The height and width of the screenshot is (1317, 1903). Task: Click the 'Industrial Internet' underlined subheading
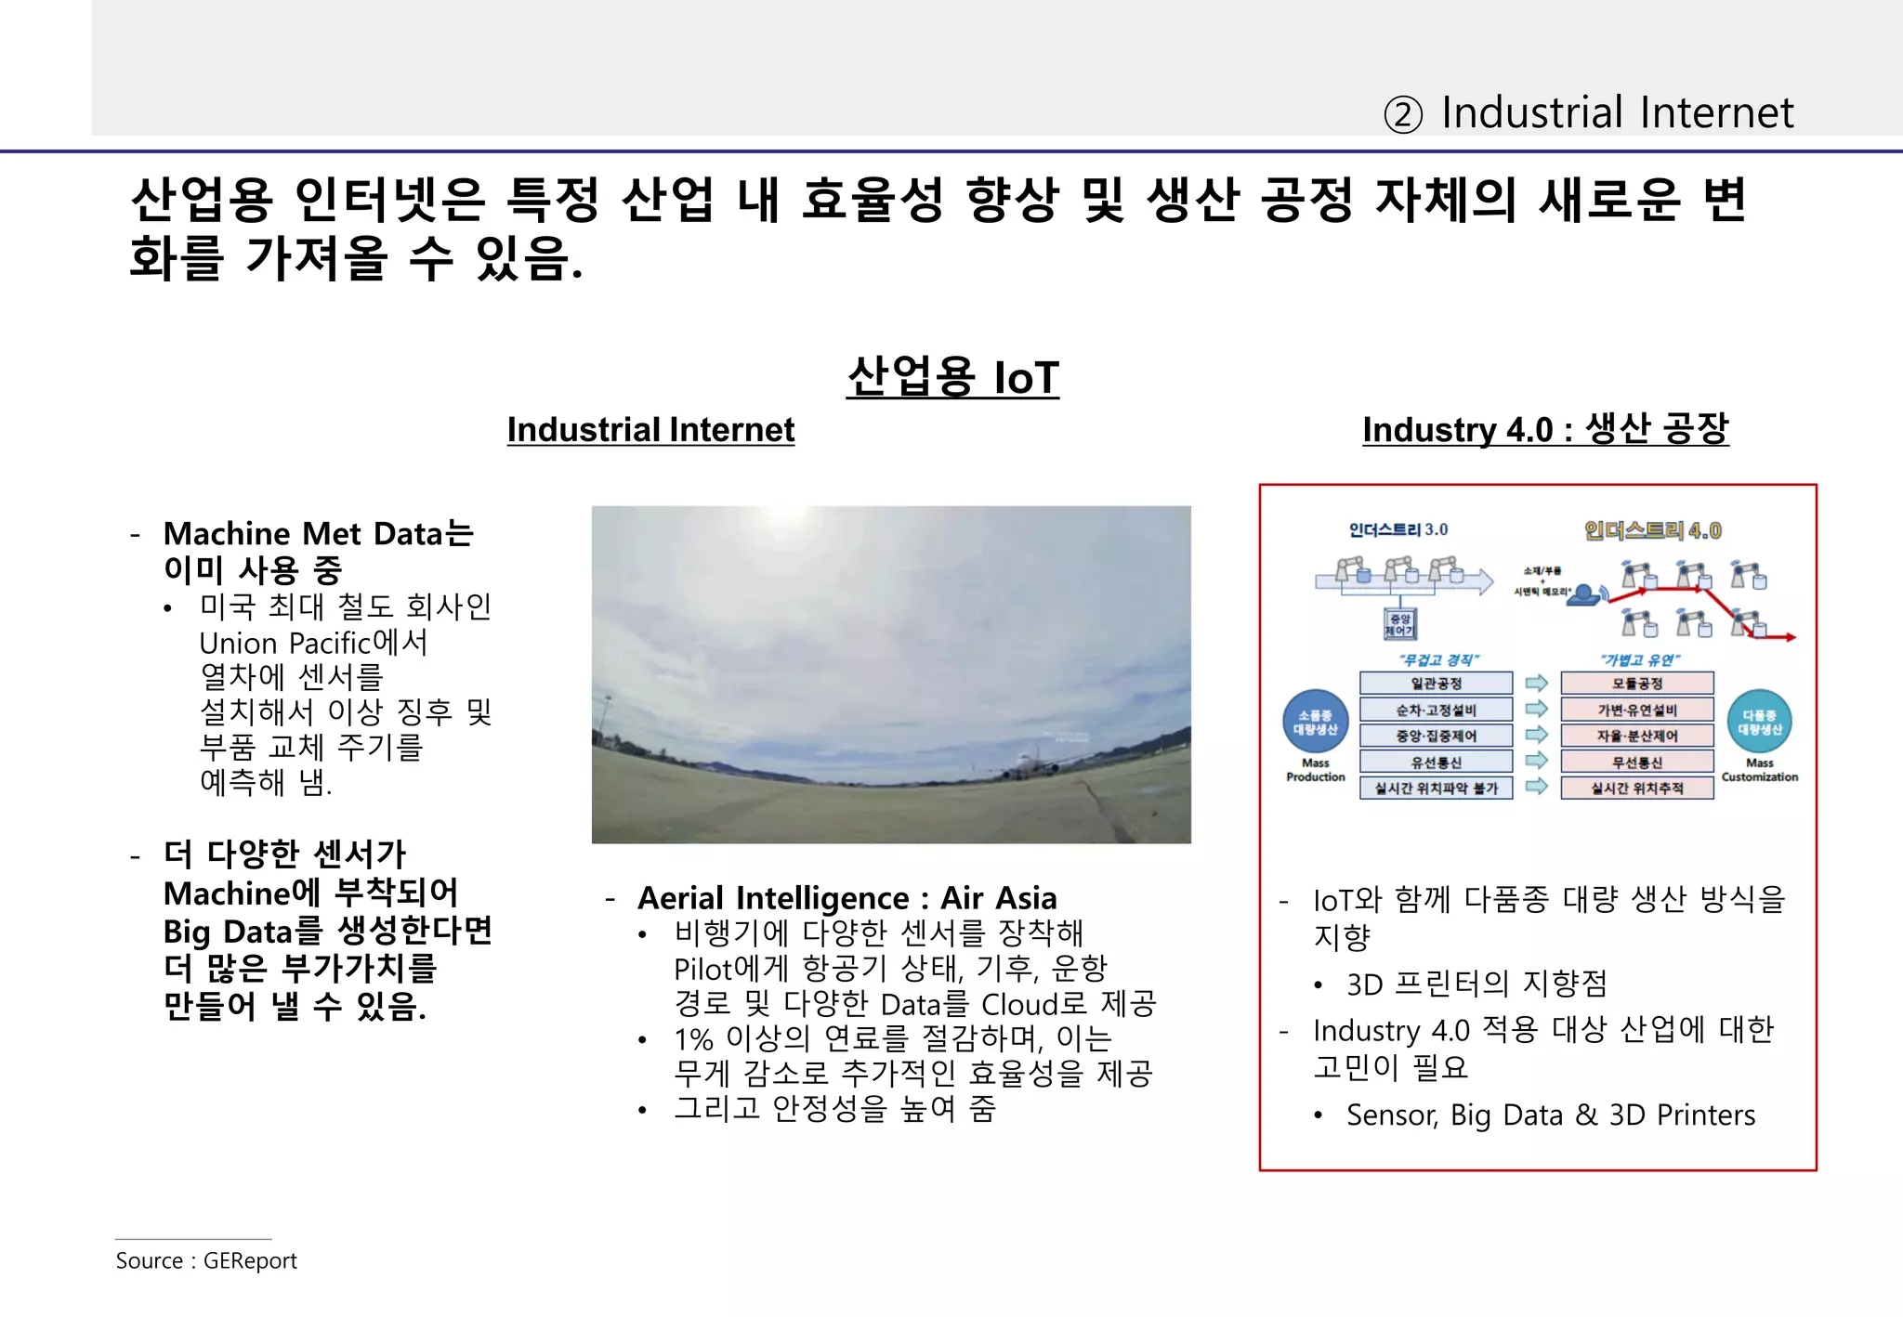(x=650, y=430)
